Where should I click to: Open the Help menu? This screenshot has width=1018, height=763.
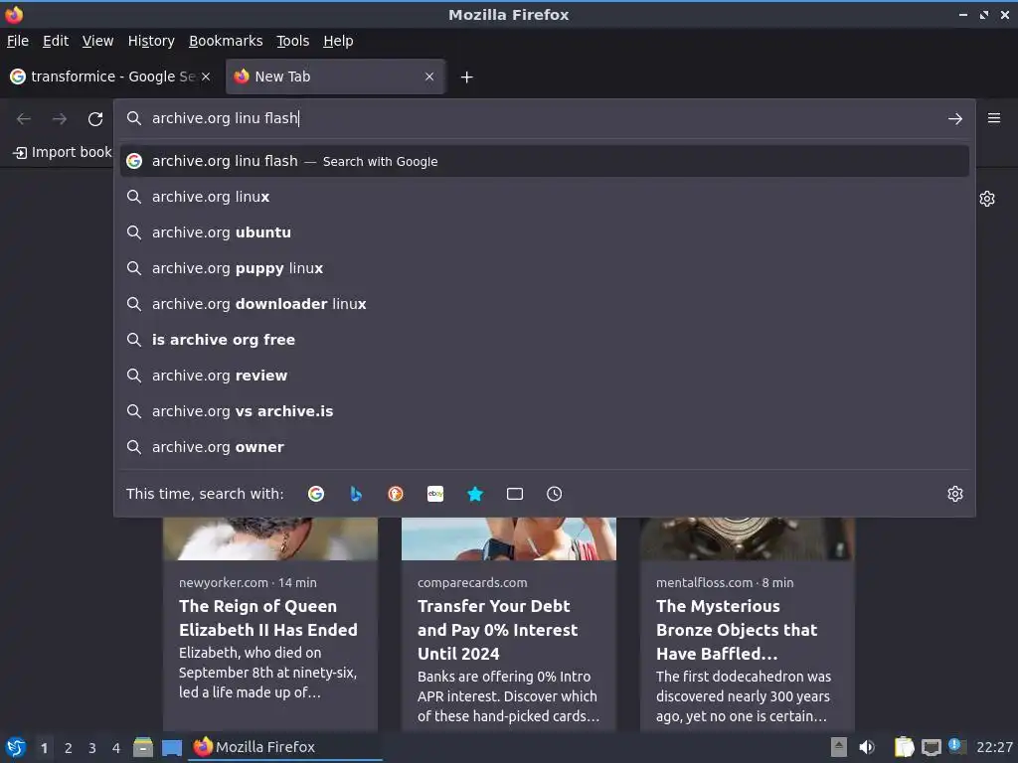(338, 41)
